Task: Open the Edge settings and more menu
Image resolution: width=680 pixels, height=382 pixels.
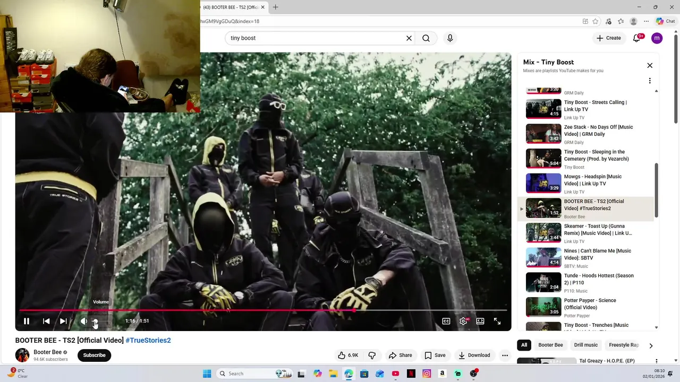Action: (646, 21)
